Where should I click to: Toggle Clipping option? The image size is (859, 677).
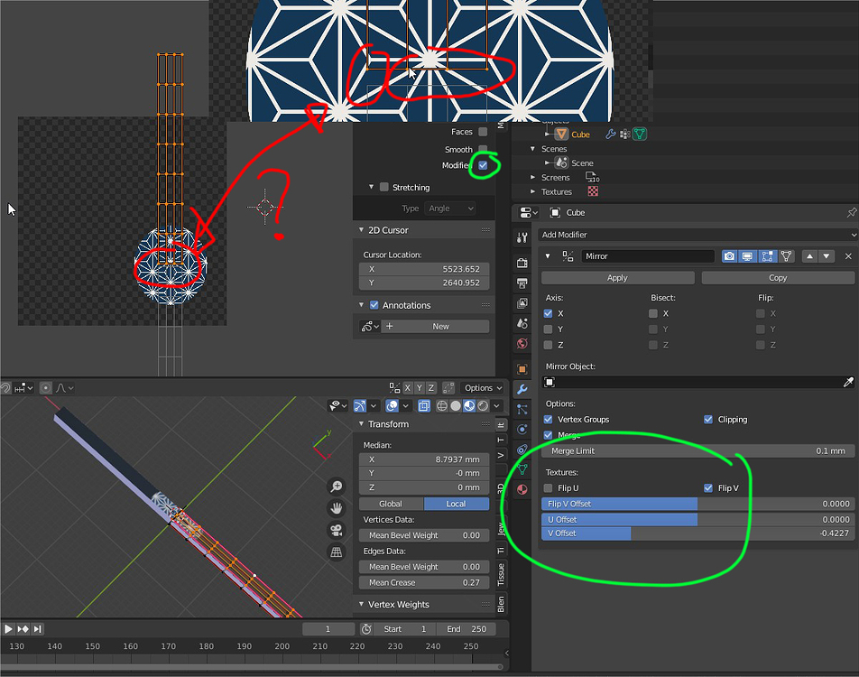point(707,420)
